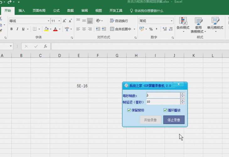Click the center align text icon
The height and width of the screenshot is (157, 229).
click(x=84, y=29)
